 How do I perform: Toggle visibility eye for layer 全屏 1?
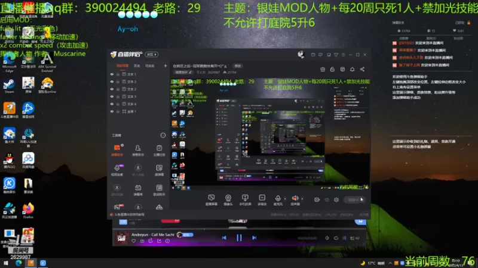(112, 111)
